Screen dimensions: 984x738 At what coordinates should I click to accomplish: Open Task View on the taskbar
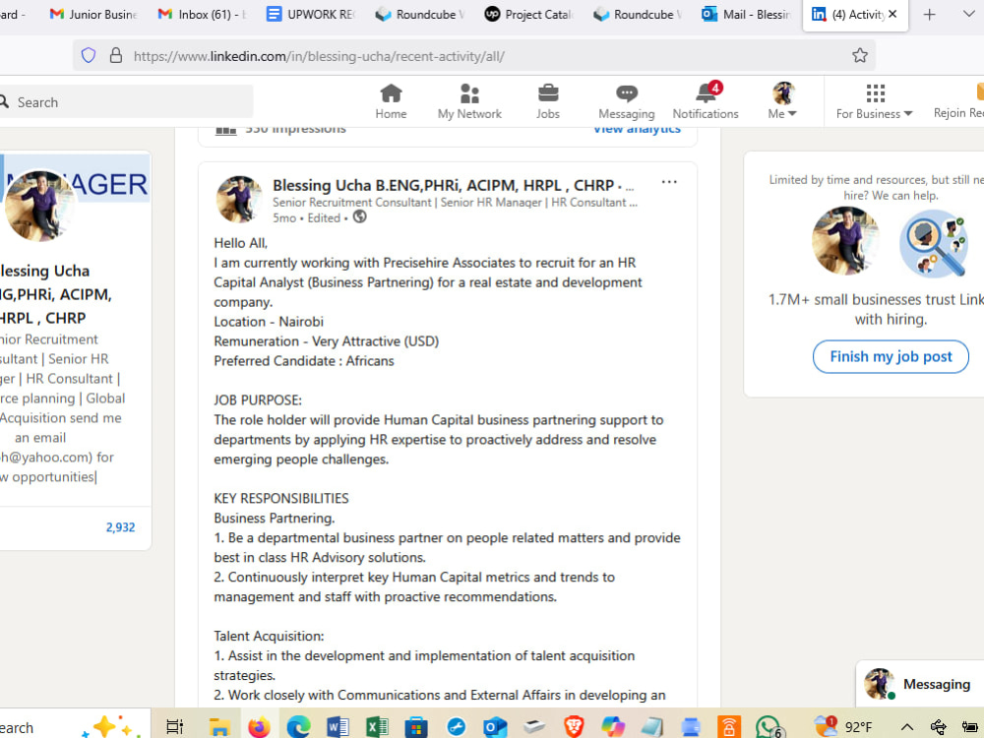pyautogui.click(x=174, y=727)
